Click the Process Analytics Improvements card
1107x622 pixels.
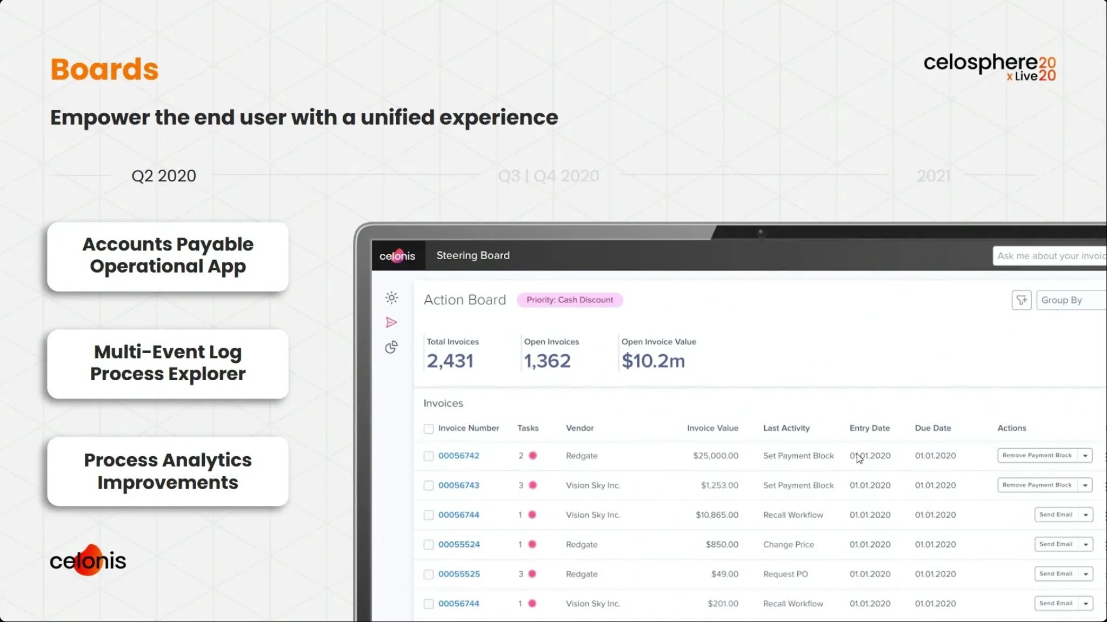point(168,471)
